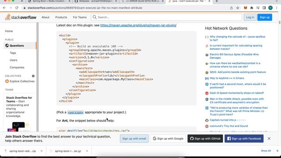Click Show All downloads
Screen dimensions: 281x158
266,151
